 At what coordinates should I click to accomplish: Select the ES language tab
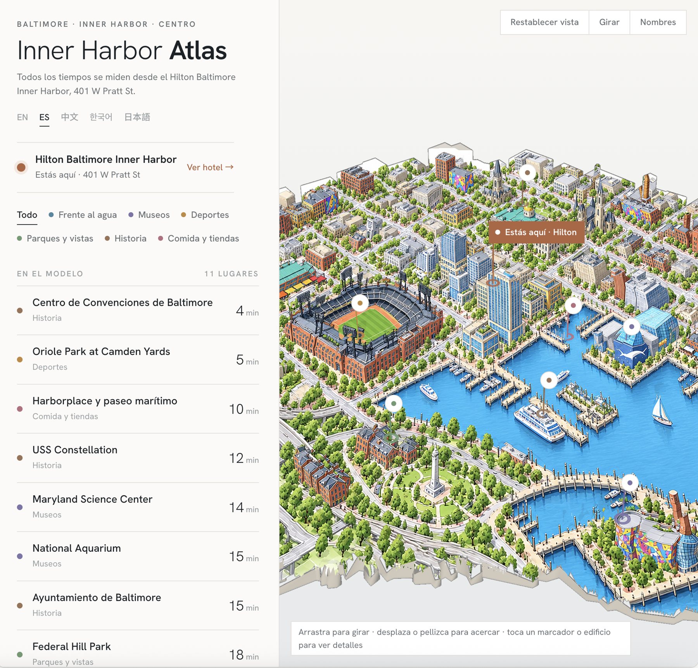tap(44, 117)
